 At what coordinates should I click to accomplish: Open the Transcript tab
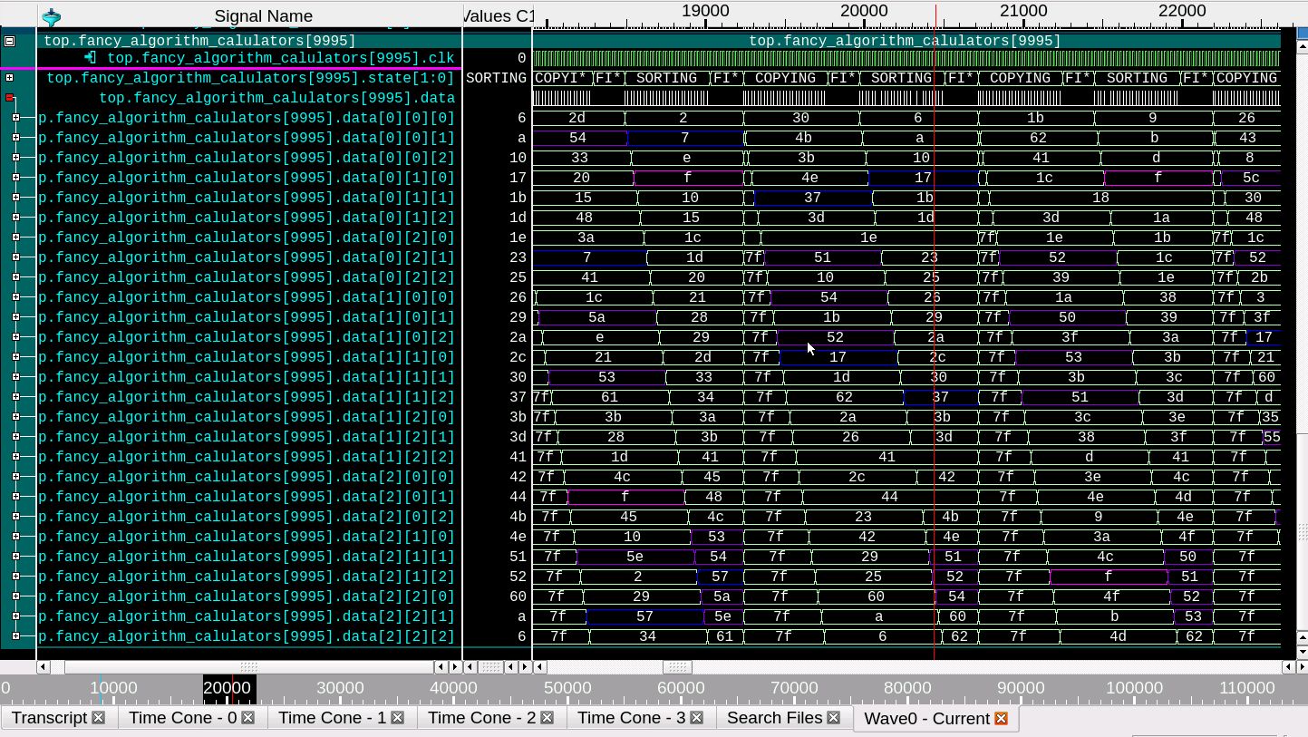49,718
